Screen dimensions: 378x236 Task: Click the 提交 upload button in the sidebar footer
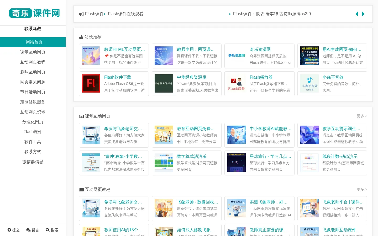click(14, 230)
